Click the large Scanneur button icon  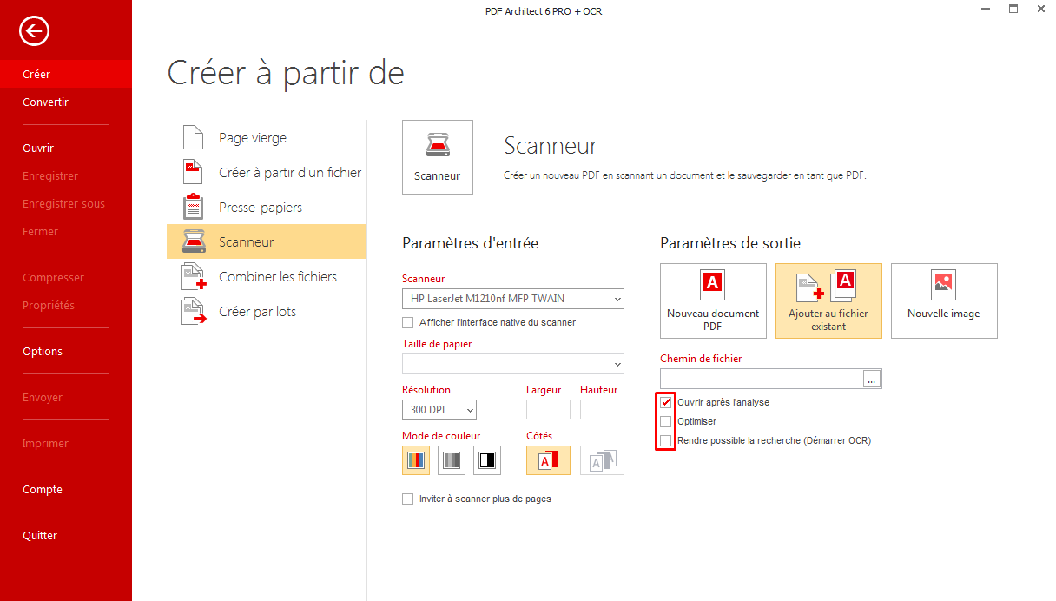point(438,157)
